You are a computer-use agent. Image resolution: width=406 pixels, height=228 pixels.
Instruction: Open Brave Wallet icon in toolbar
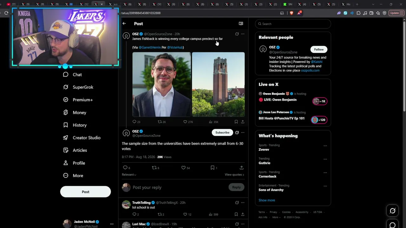[371, 13]
